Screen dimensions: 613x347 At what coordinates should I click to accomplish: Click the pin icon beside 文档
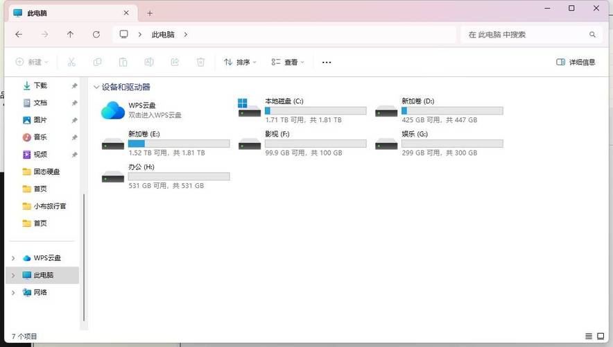pos(74,103)
